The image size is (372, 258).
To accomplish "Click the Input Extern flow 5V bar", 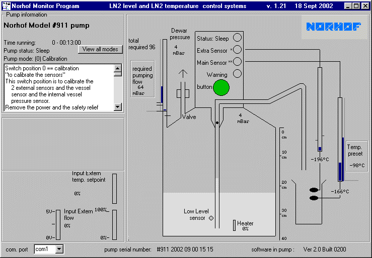I will pos(58,225).
